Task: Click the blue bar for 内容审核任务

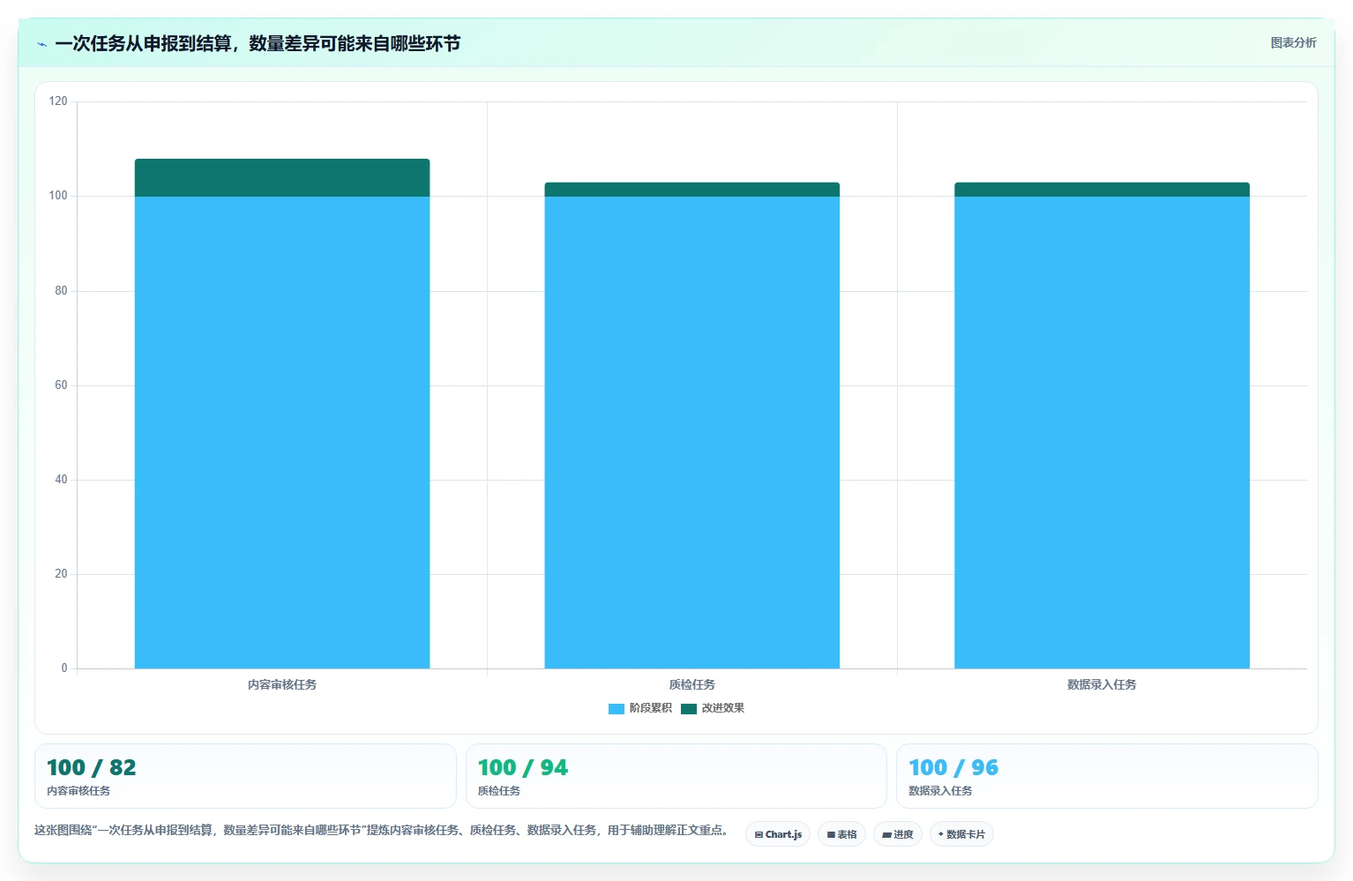Action: point(282,432)
